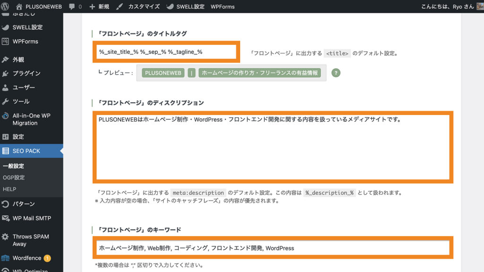Open the Users menu (ユーザー)

24,88
